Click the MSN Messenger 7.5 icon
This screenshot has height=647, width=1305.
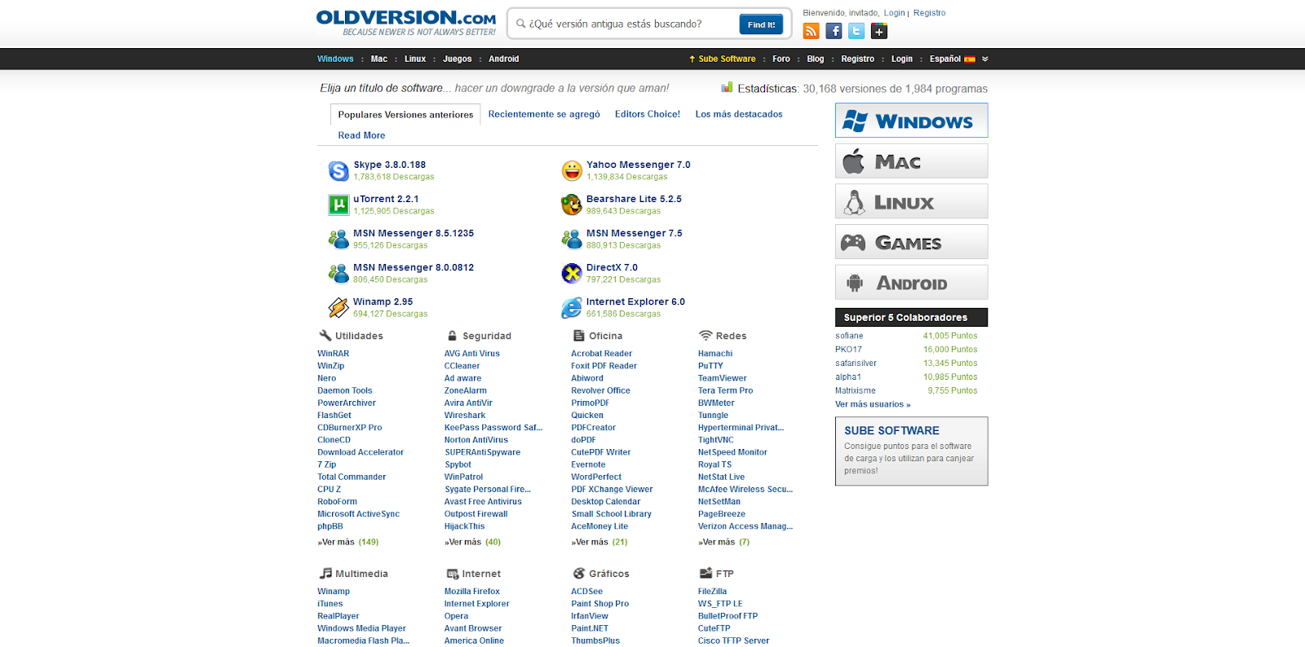tap(572, 239)
